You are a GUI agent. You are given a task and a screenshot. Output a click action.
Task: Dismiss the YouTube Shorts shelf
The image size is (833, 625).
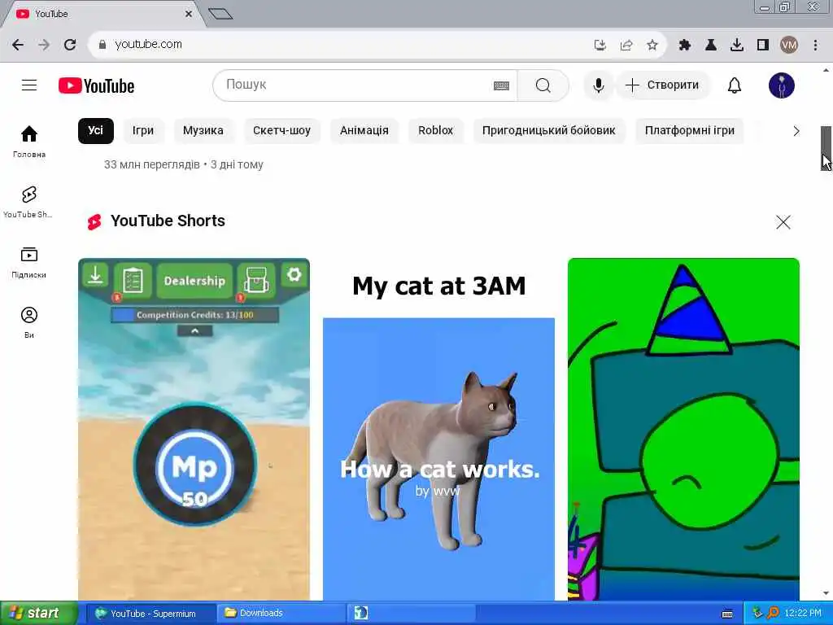tap(783, 222)
